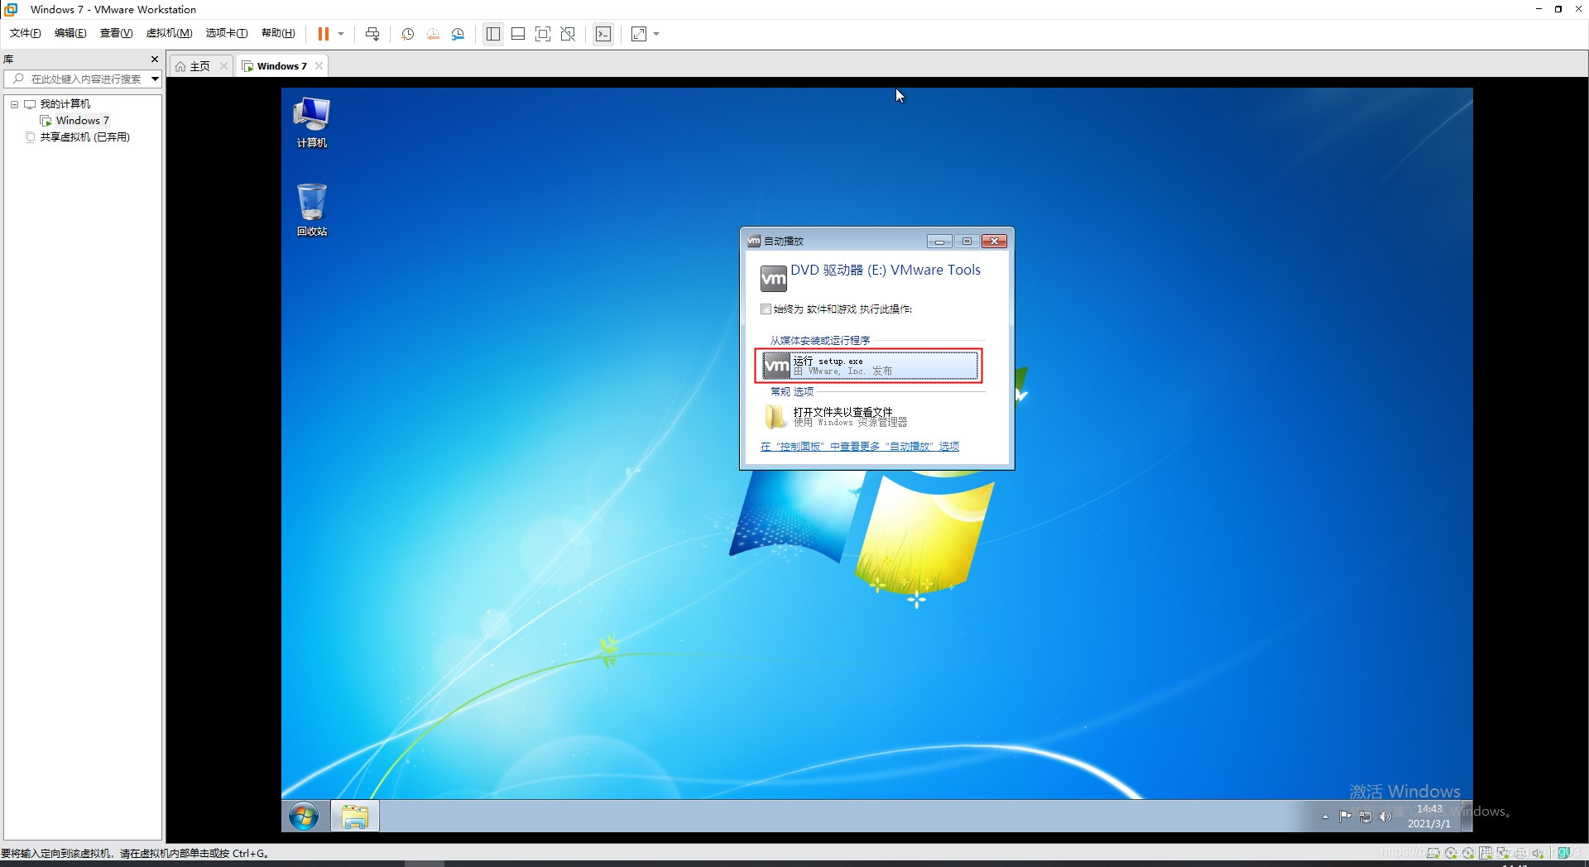The height and width of the screenshot is (867, 1589).
Task: Open the stretch display options dropdown arrow
Action: tap(656, 34)
